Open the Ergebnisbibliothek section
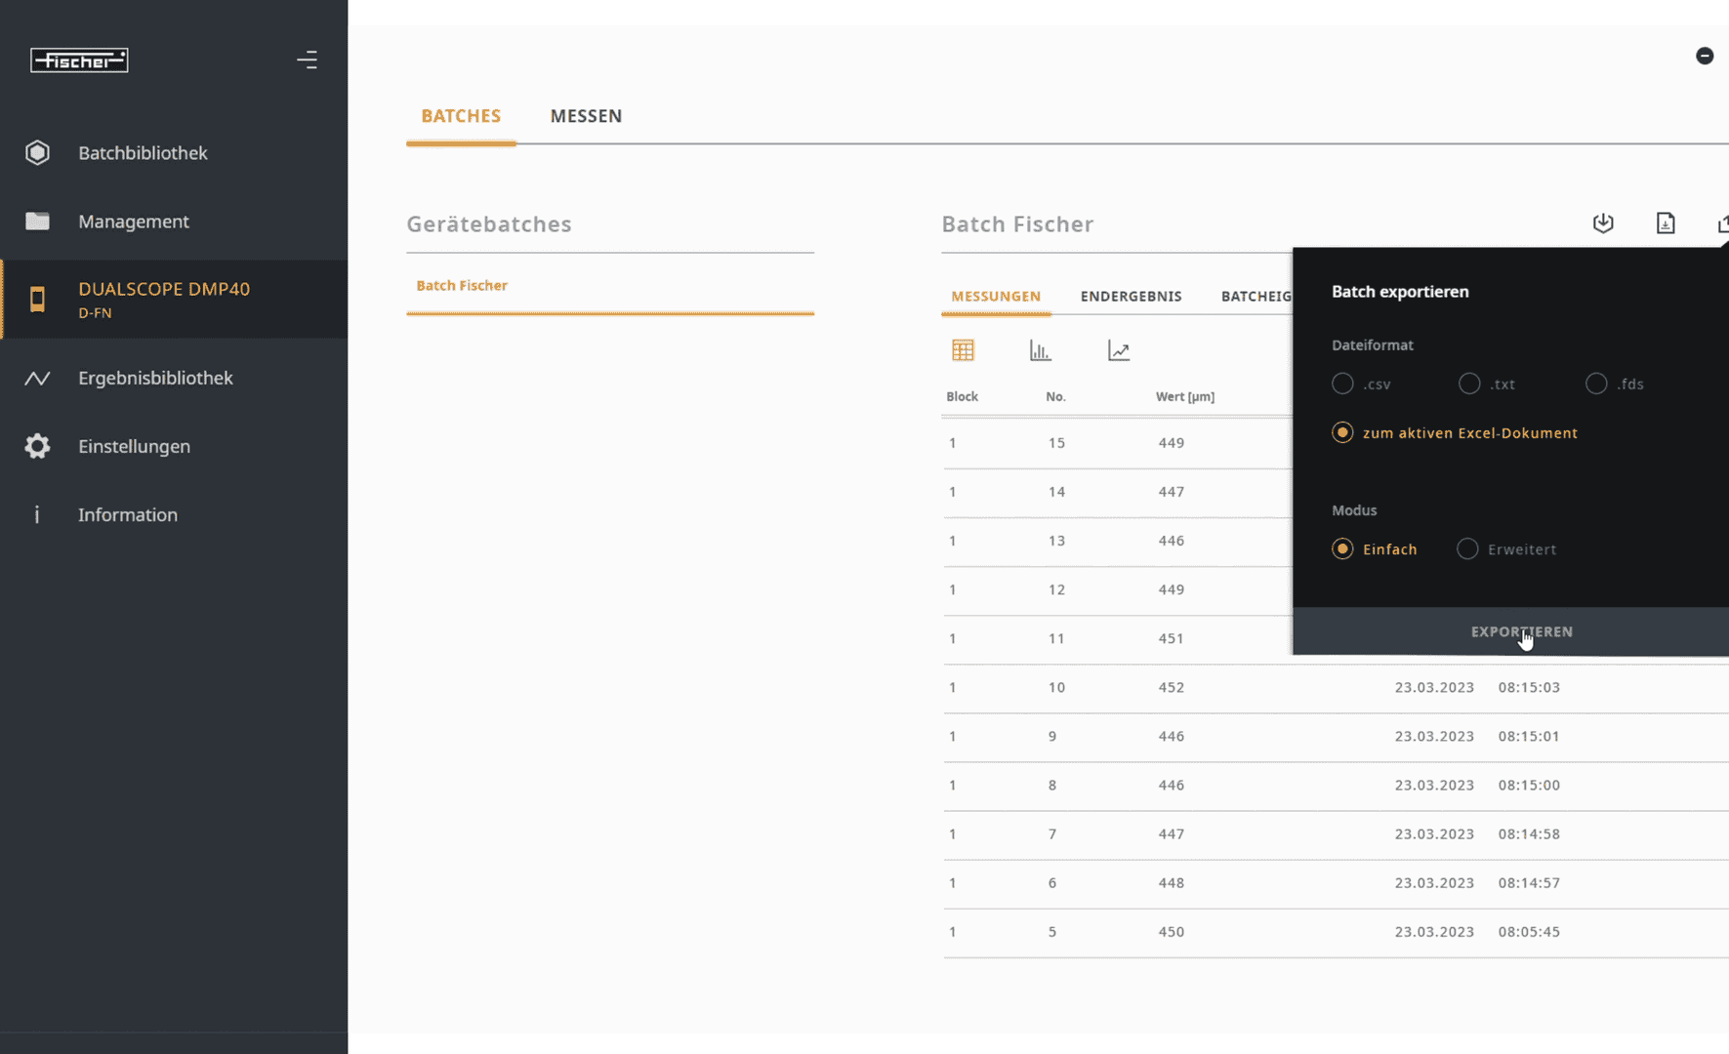Image resolution: width=1729 pixels, height=1054 pixels. 155,378
